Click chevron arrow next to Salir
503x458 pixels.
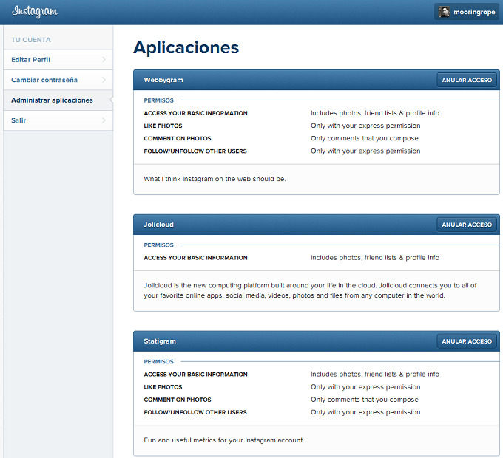[104, 120]
